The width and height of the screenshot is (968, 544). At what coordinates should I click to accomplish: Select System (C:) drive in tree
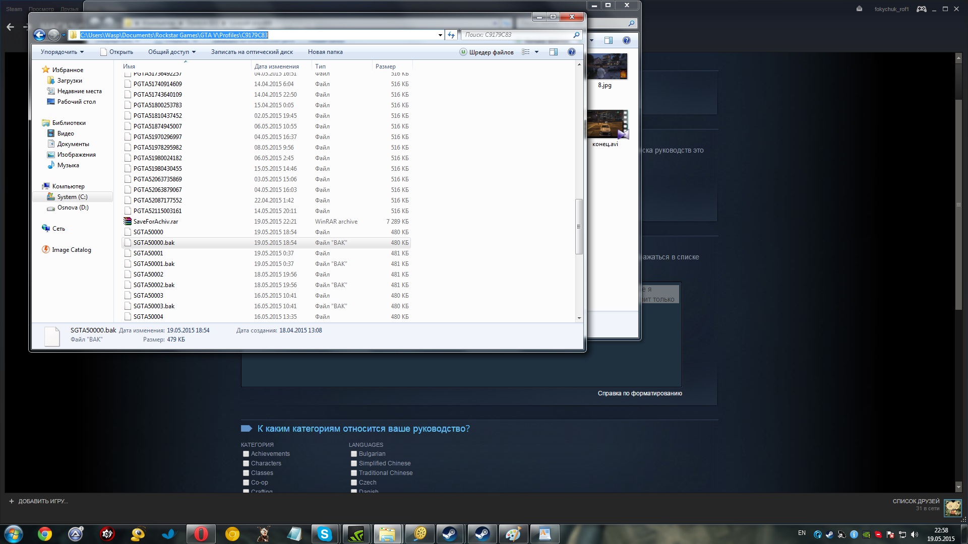72,197
